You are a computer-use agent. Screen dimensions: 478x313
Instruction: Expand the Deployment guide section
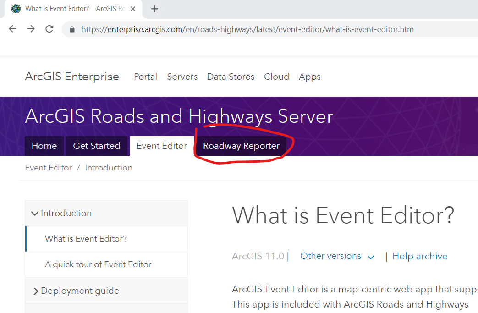click(106, 291)
